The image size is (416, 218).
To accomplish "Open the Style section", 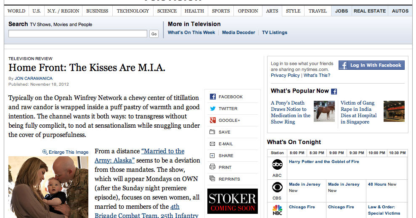I will point(293,11).
